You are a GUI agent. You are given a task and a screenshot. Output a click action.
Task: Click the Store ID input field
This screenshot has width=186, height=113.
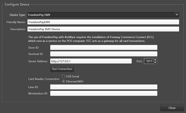point(104,48)
